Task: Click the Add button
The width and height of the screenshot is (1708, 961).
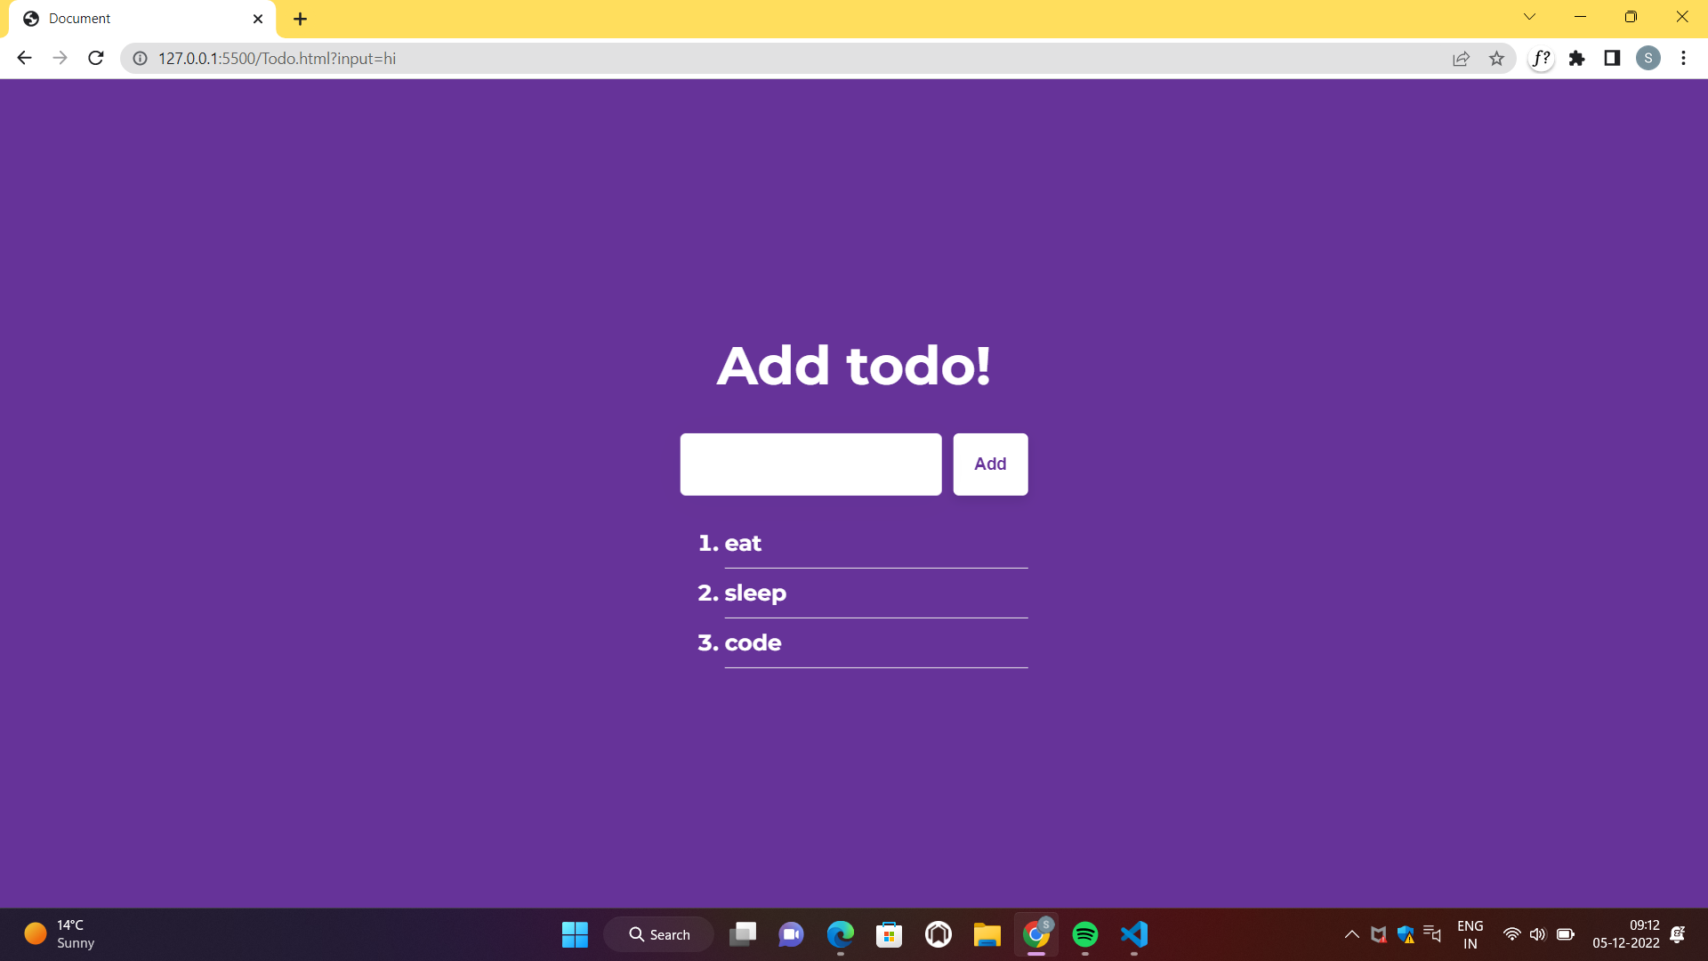Action: pyautogui.click(x=990, y=464)
